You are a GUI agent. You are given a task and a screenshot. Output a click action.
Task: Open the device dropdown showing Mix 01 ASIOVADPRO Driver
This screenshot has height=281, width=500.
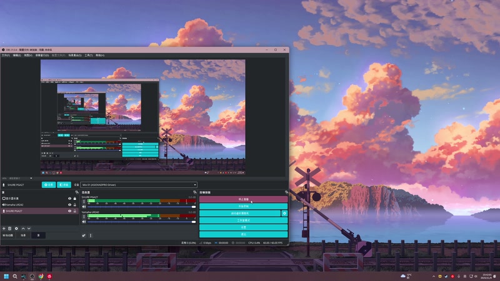[139, 185]
